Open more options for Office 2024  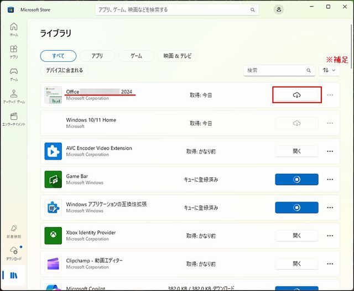click(x=330, y=95)
